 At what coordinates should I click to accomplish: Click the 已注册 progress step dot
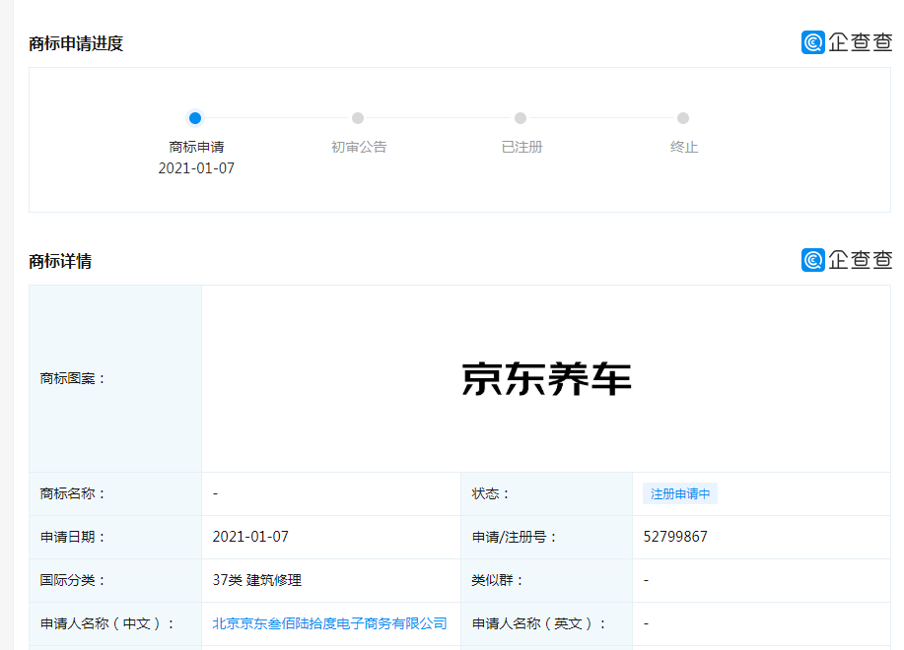[x=521, y=118]
